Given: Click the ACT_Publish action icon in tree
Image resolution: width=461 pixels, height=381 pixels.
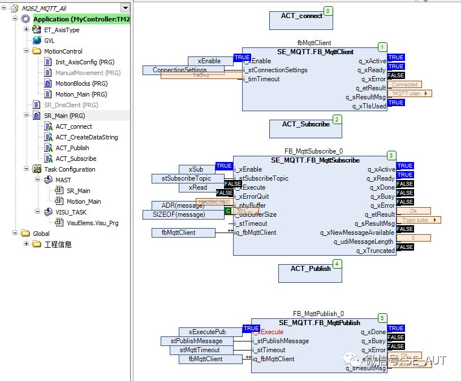Looking at the screenshot, I should [48, 148].
